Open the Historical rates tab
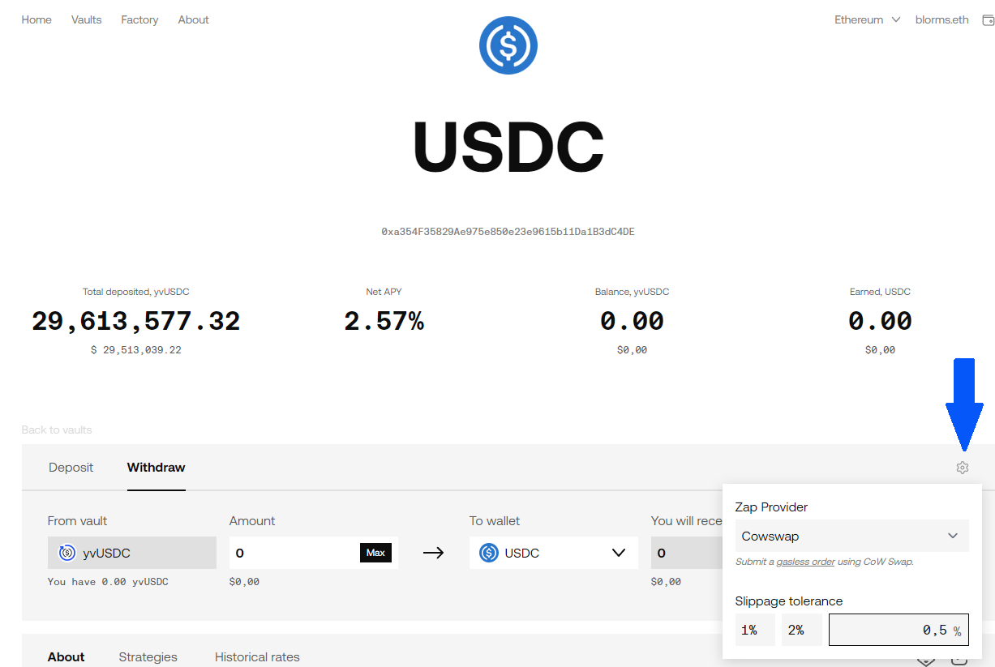Screen dimensions: 995x667 257,657
